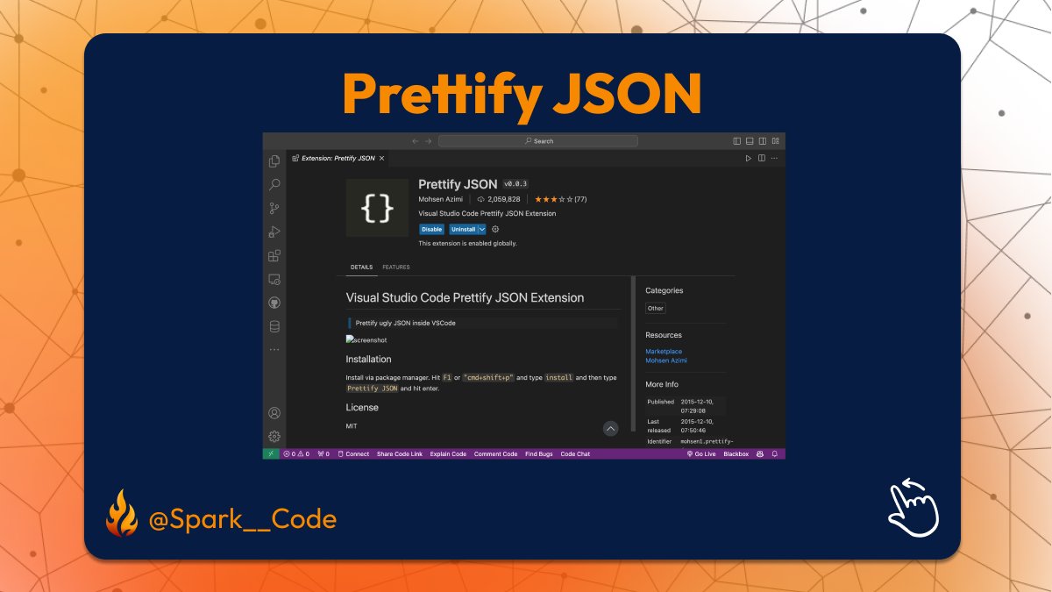
Task: Click the scroll-to-top chevron button
Action: (x=611, y=428)
